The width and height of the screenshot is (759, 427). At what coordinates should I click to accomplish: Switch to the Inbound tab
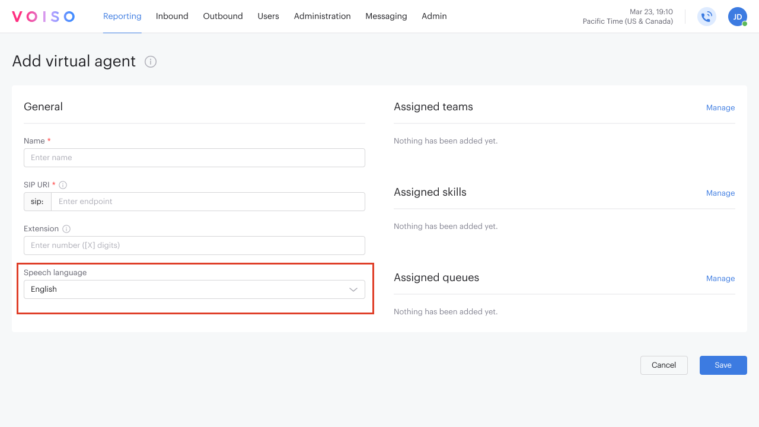(x=172, y=16)
